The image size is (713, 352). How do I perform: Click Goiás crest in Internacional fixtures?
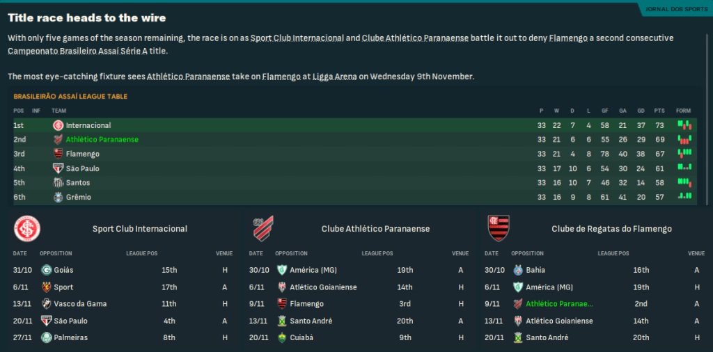pyautogui.click(x=46, y=270)
